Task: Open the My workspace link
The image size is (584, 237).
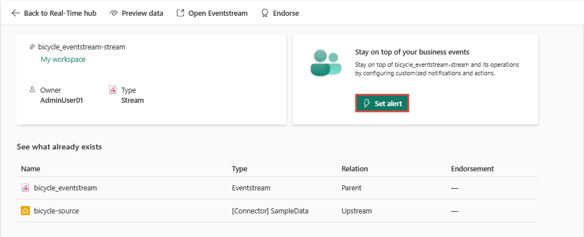Action: 63,59
